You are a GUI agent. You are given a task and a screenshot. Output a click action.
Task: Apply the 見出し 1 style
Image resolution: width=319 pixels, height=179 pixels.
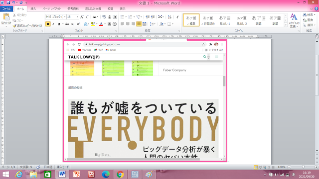(225, 20)
